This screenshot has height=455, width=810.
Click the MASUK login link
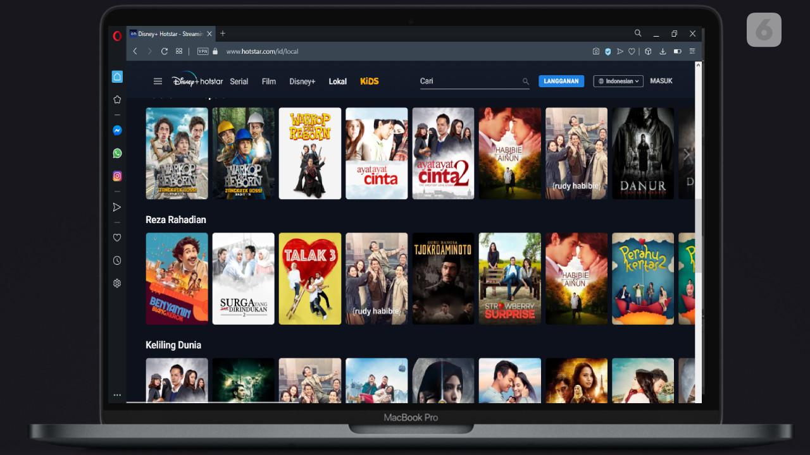661,81
